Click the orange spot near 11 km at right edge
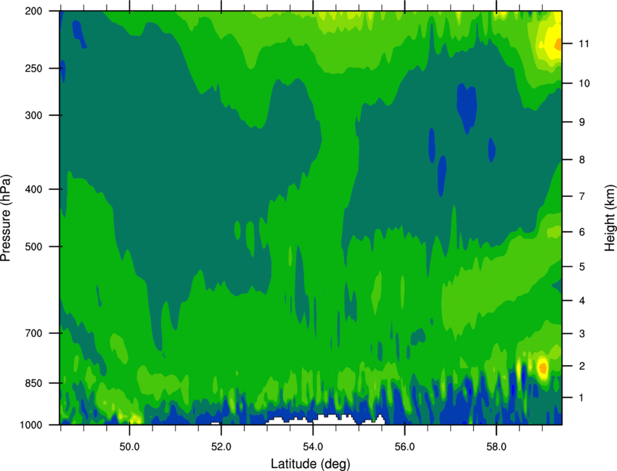 tap(558, 44)
